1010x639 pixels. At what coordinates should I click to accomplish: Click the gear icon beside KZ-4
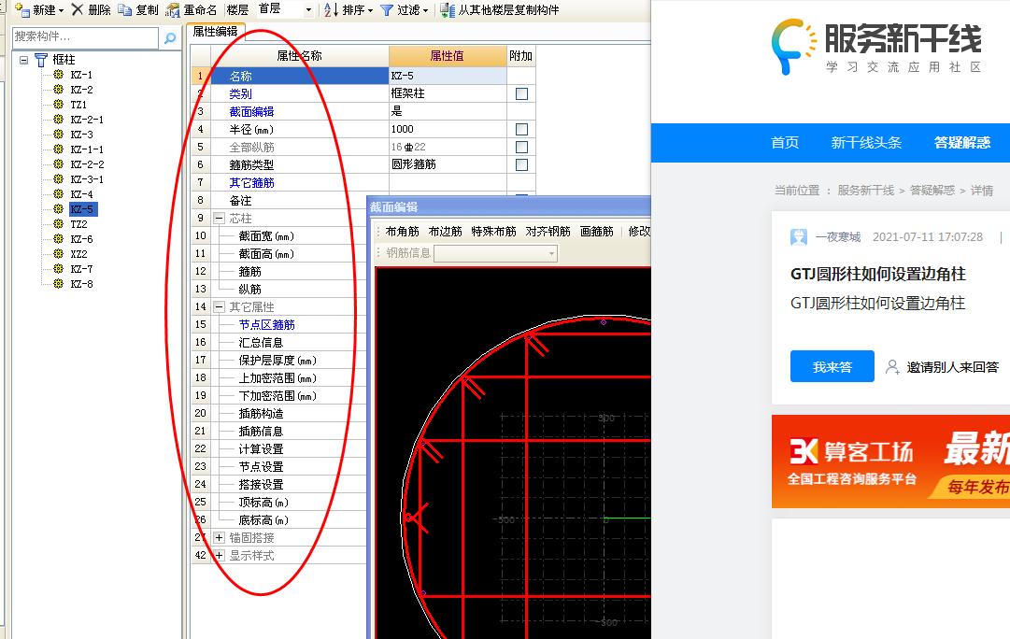pos(59,194)
